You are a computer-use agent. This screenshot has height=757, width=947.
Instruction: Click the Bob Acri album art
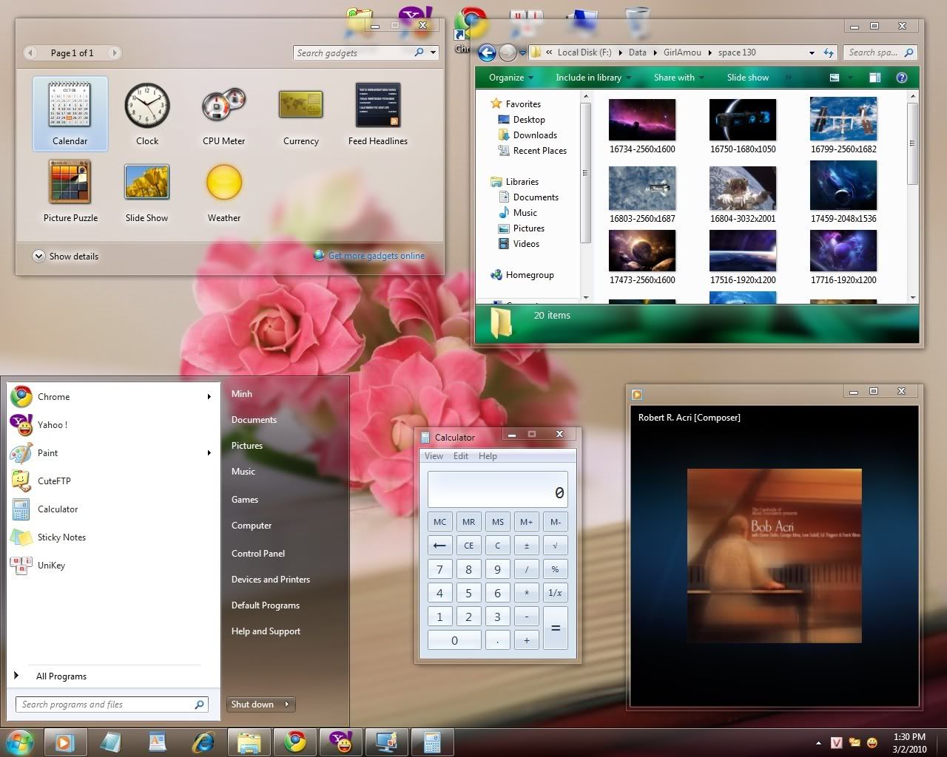pyautogui.click(x=774, y=556)
